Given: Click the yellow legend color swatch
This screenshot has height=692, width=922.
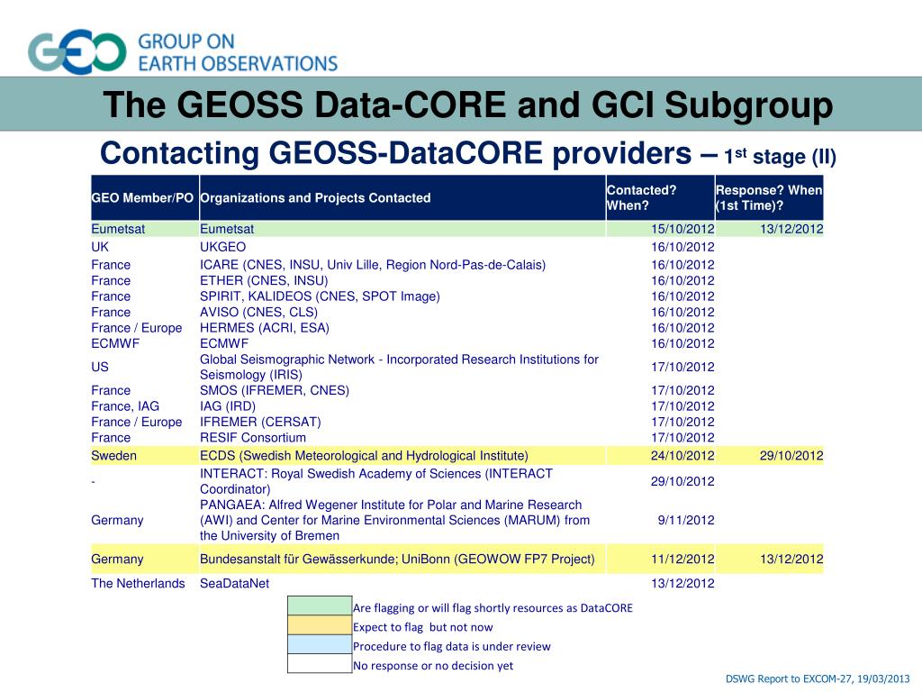Looking at the screenshot, I should (320, 625).
